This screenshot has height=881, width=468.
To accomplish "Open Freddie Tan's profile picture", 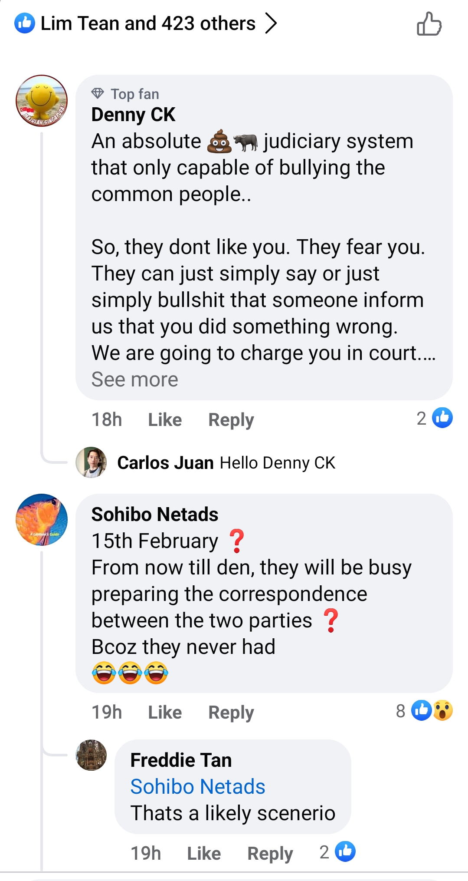I will click(91, 755).
